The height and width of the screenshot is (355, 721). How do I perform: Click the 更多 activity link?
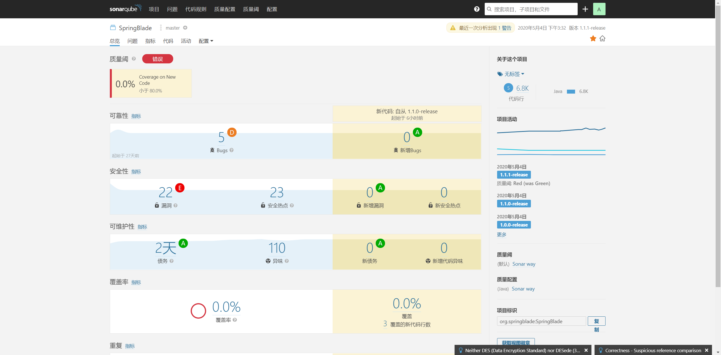(501, 234)
